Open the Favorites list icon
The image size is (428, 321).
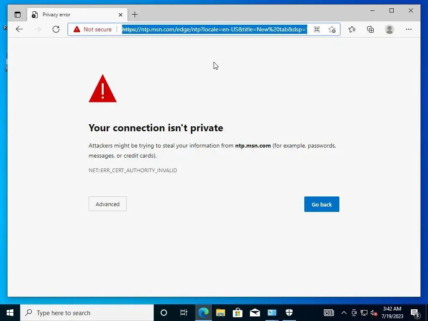pos(352,29)
